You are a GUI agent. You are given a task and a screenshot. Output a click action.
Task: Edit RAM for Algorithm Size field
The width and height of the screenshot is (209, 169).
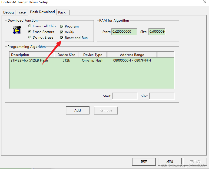[157, 32]
